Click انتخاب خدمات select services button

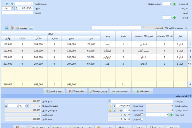coord(120,91)
